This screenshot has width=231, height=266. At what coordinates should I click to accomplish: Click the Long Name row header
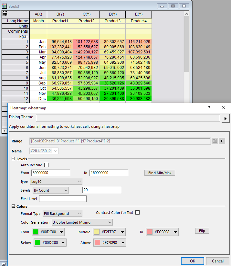(x=16, y=21)
